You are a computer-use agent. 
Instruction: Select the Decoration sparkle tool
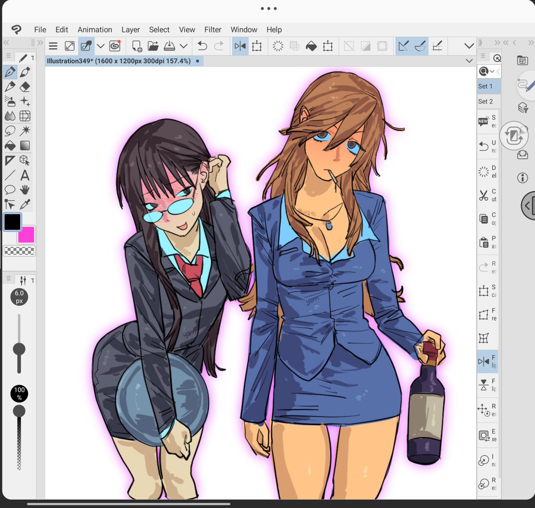25,101
